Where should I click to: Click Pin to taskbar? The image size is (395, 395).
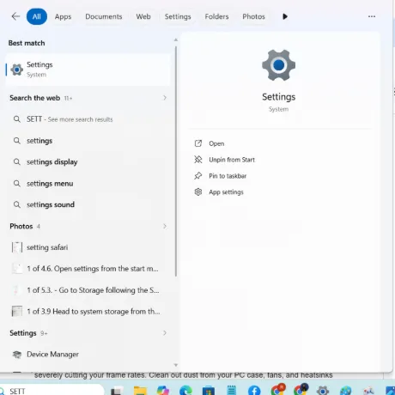pyautogui.click(x=228, y=176)
